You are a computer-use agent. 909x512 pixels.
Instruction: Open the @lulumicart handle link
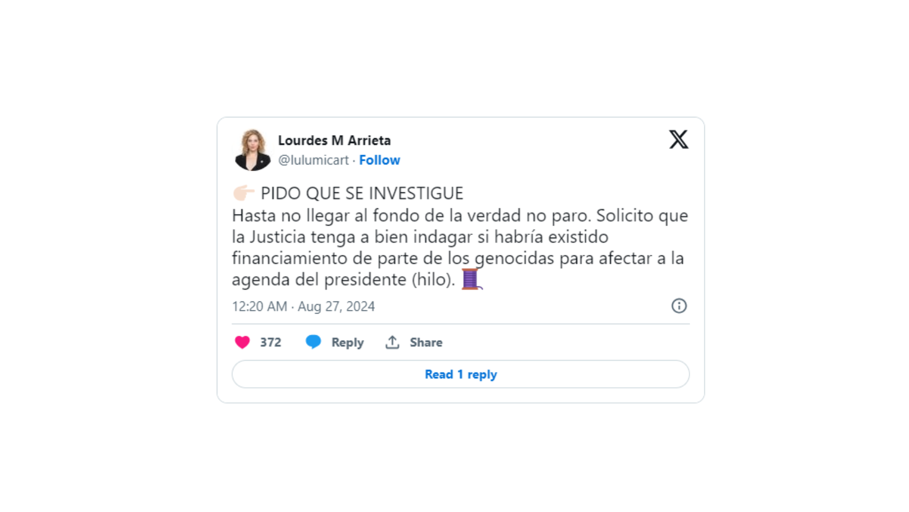[313, 160]
